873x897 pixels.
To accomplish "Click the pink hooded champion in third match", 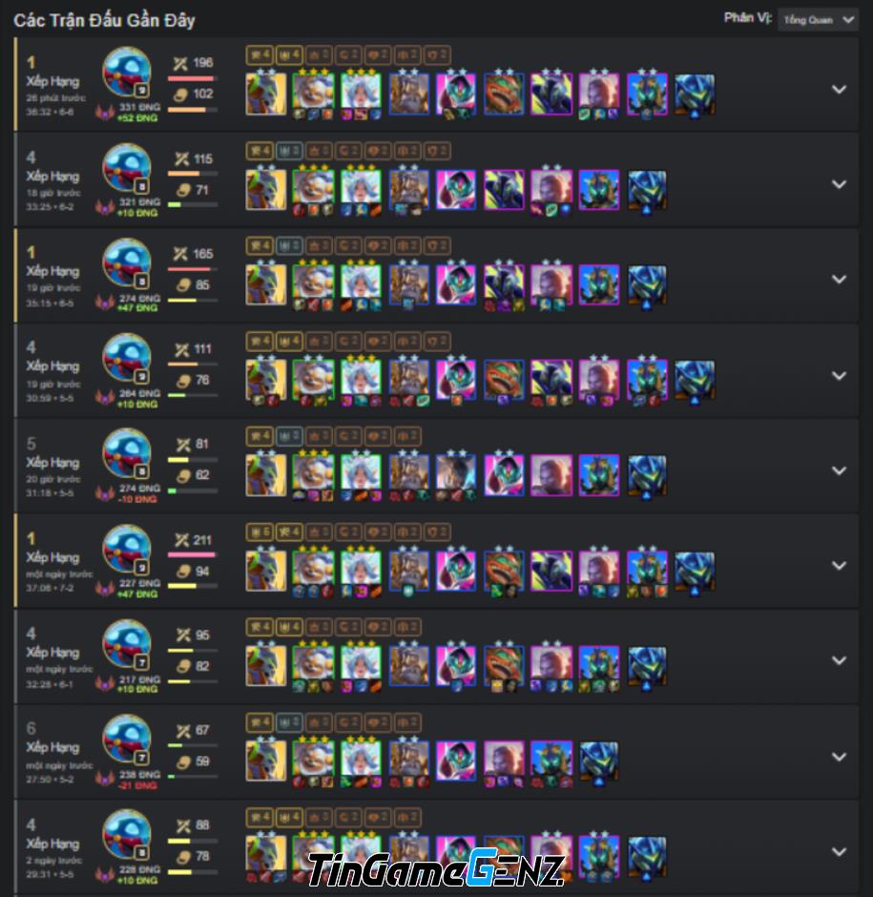I will tap(456, 283).
